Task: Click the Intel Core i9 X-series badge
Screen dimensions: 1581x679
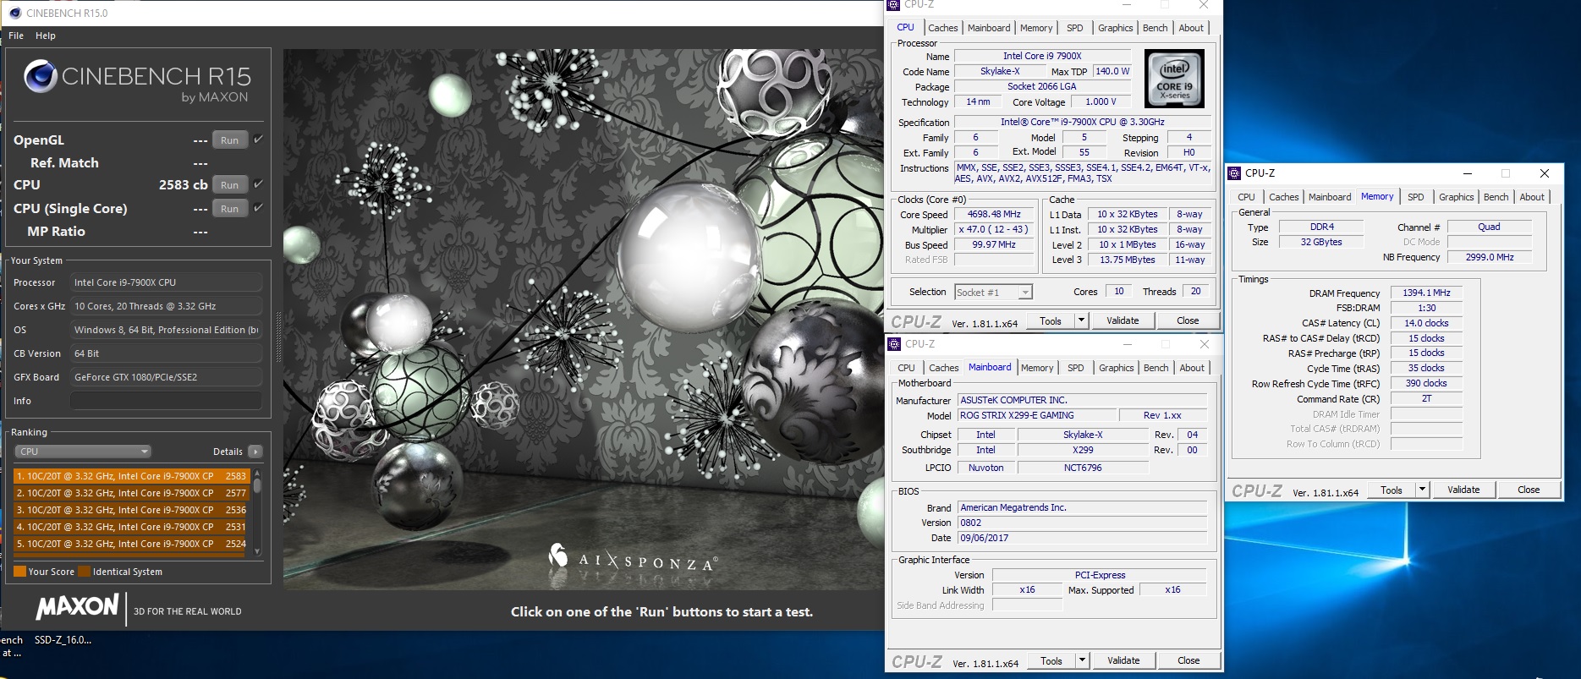Action: tap(1174, 79)
